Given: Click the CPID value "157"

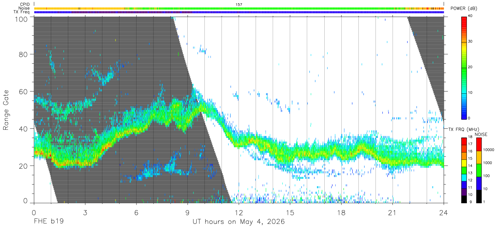Looking at the screenshot, I should pos(239,4).
